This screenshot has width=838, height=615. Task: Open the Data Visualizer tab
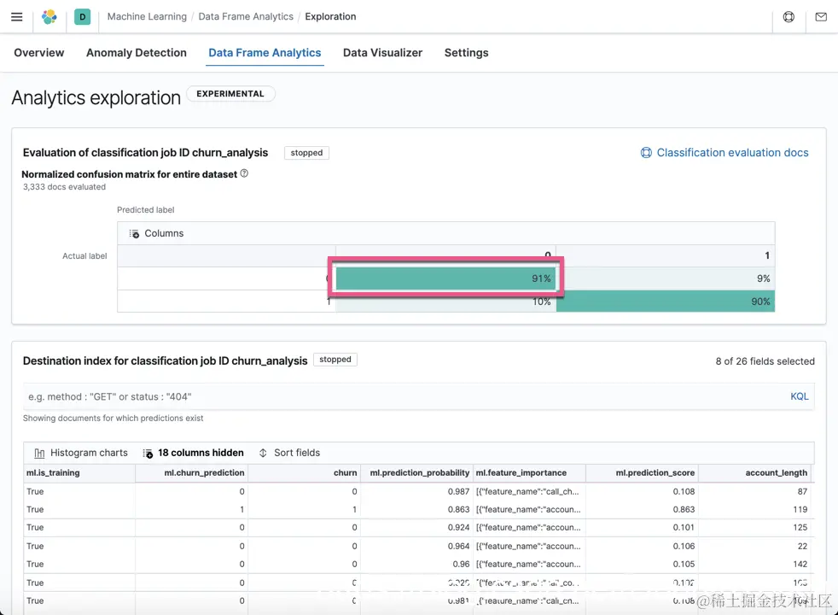pos(382,52)
